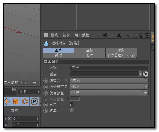Screen dimensions: 159x132
Task: Click the 0 F frame field
Action: (x=28, y=92)
